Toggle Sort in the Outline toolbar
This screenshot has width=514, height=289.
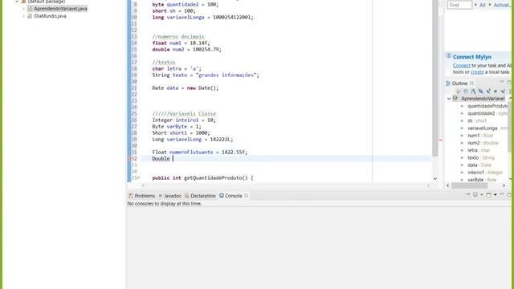pos(473,91)
